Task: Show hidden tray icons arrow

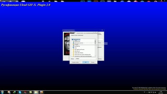Action: tap(147, 92)
